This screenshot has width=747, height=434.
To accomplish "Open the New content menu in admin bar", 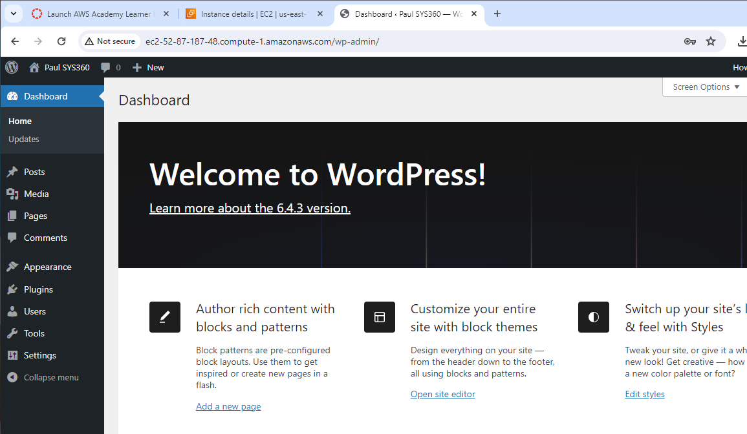I will click(148, 67).
